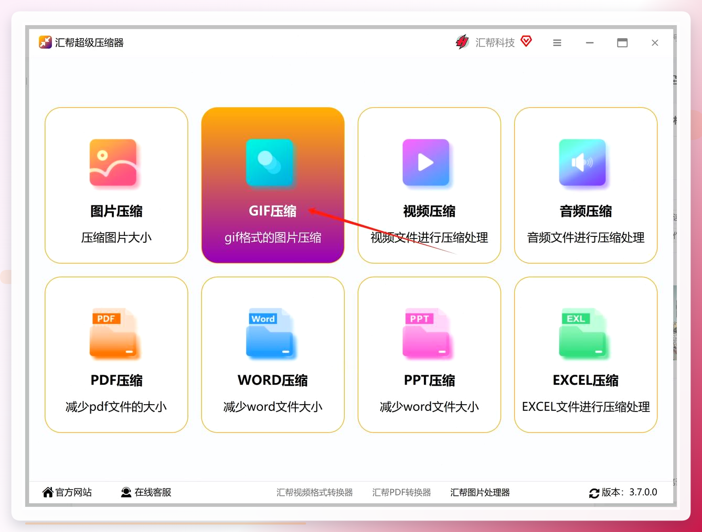Click the gif格式的图片压缩 description
The height and width of the screenshot is (532, 702).
tap(273, 237)
